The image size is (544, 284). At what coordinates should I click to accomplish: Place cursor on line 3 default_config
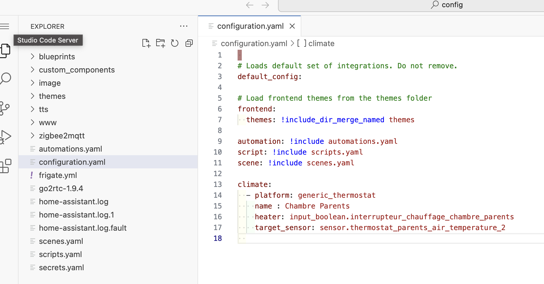270,77
